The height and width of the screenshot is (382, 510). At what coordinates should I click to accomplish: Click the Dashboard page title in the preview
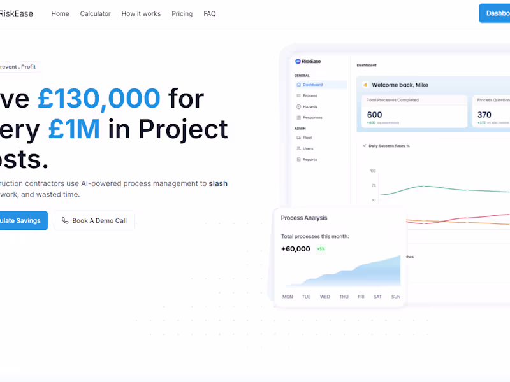tap(367, 66)
